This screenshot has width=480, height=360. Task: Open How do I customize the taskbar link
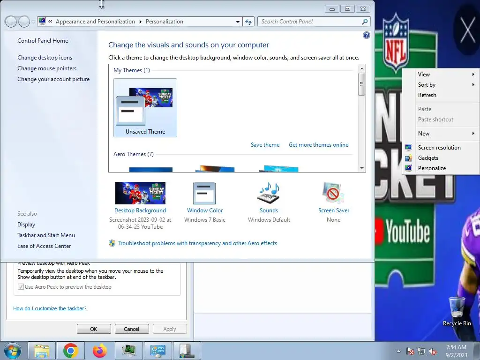[50, 308]
